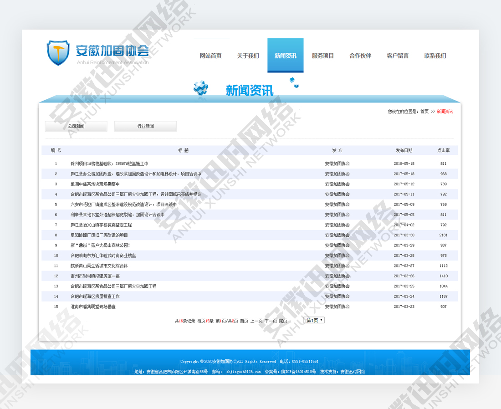Image resolution: width=501 pixels, height=409 pixels.
Task: Open news article 阜阳玻璃厂废旧厂房改建的项目
Action: point(99,235)
